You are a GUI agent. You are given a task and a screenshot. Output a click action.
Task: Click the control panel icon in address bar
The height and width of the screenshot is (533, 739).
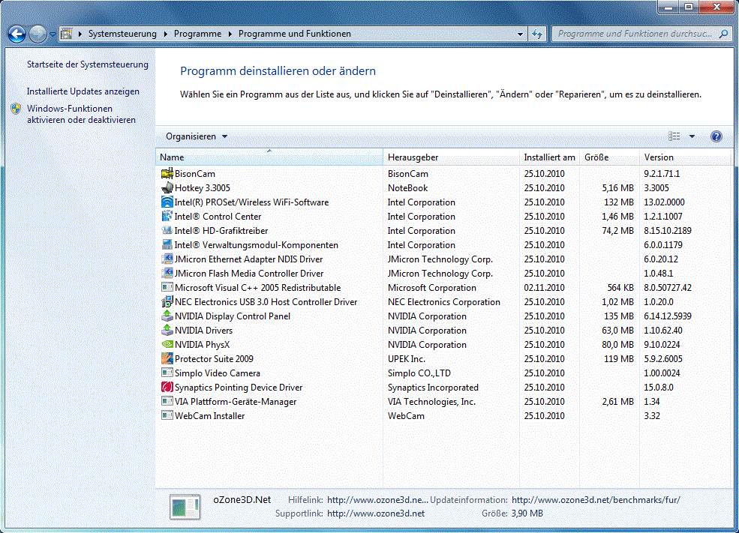[x=67, y=34]
